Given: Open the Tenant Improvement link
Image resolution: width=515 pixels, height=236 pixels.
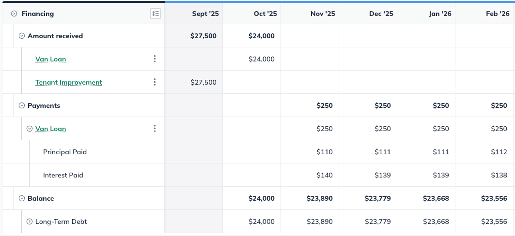Looking at the screenshot, I should tap(69, 82).
